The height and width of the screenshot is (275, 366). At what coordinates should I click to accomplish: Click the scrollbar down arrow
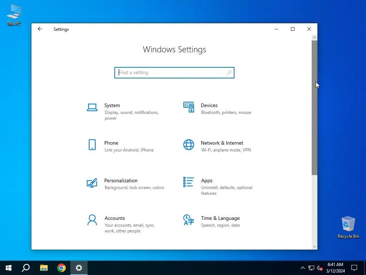pos(315,247)
